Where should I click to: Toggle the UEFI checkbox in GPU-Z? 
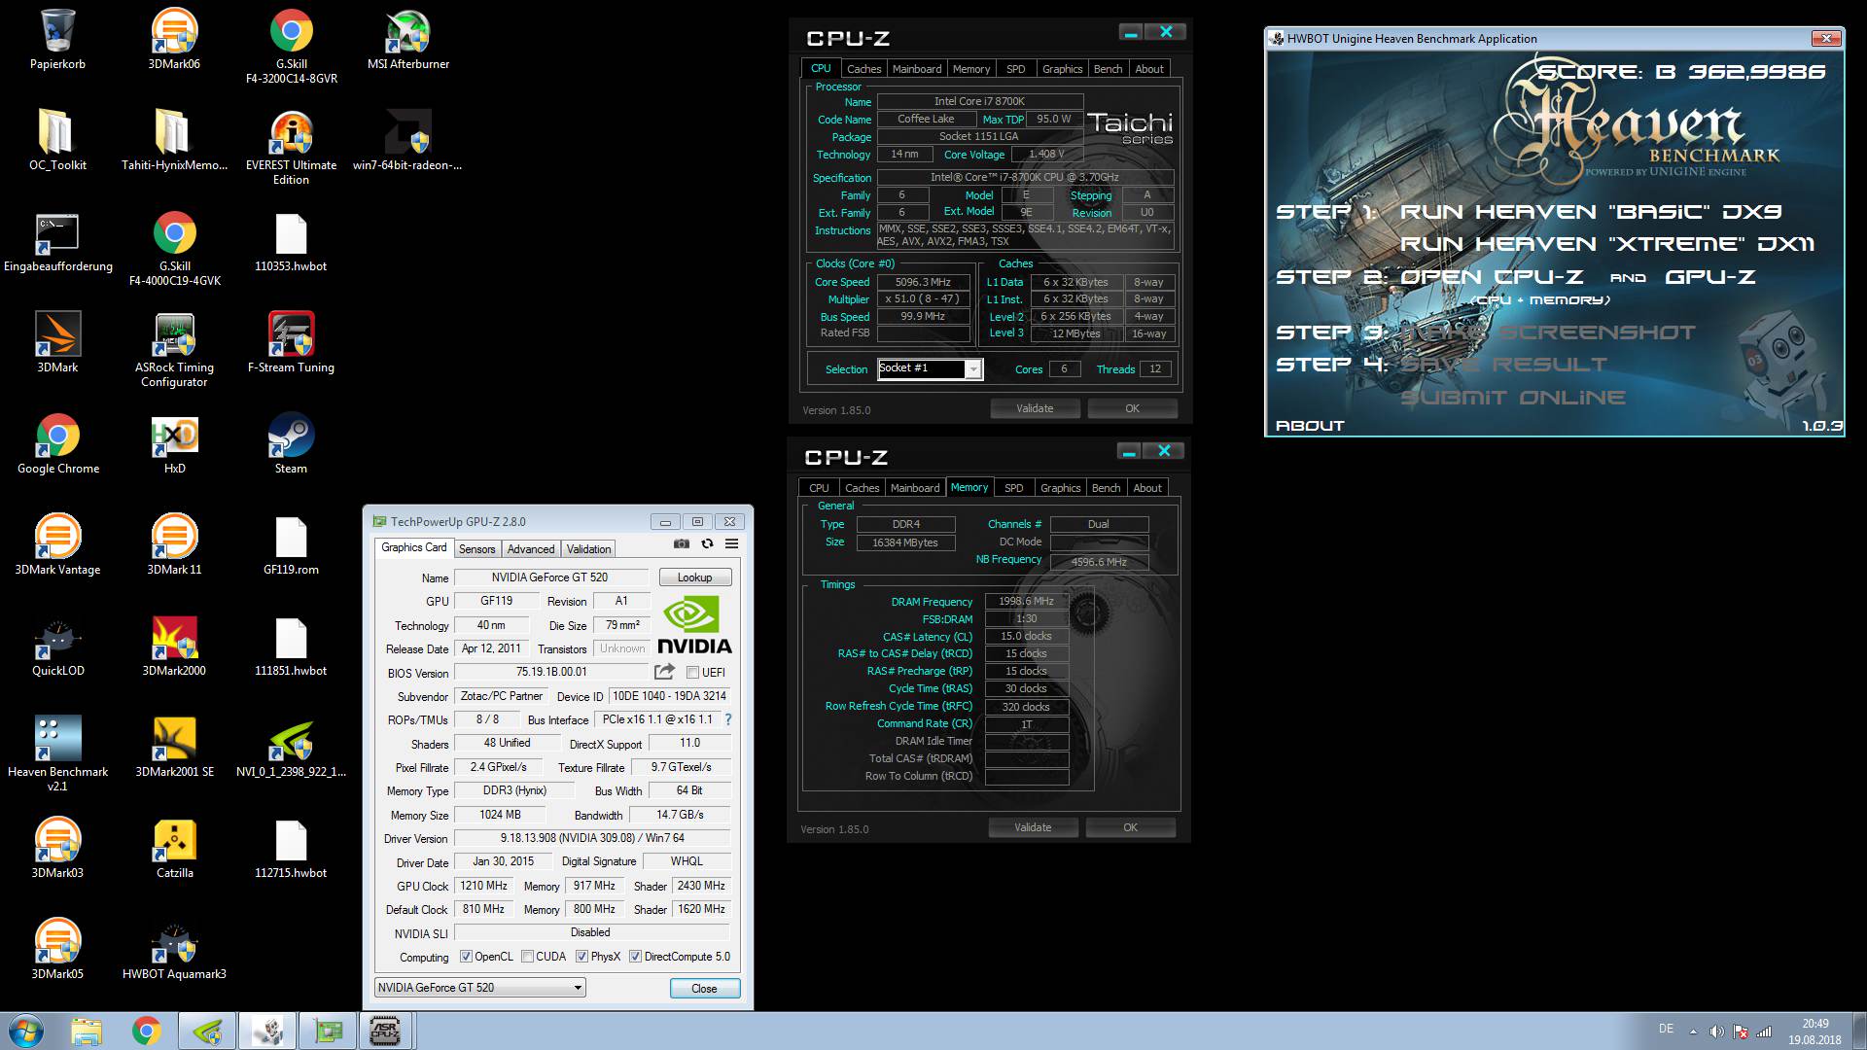click(x=693, y=673)
